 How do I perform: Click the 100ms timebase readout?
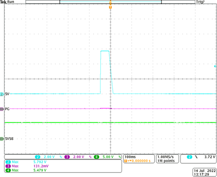point(130,157)
